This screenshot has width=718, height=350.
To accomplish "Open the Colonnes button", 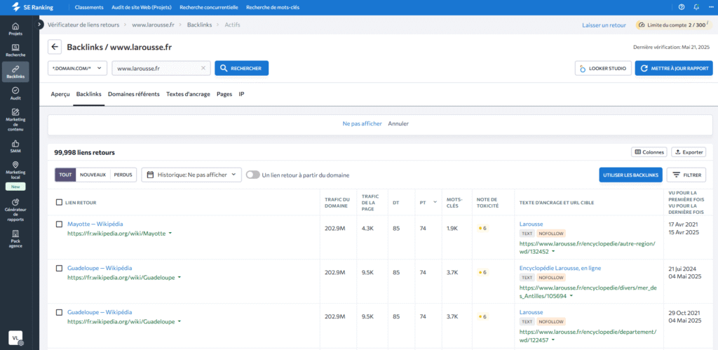I will [x=649, y=152].
